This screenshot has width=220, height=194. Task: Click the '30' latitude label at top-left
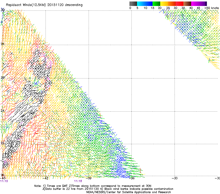(x=3, y=10)
